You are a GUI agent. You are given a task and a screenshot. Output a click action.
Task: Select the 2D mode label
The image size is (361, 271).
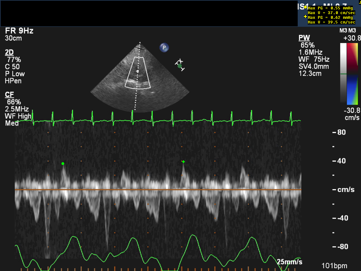click(x=9, y=52)
